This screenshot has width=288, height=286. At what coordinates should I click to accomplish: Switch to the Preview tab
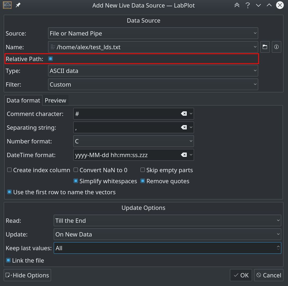[x=55, y=100]
